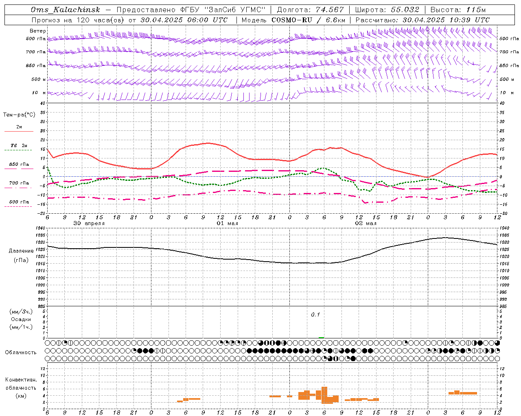
Task: Click the Td 2м dew point legend label
Action: pyautogui.click(x=19, y=145)
